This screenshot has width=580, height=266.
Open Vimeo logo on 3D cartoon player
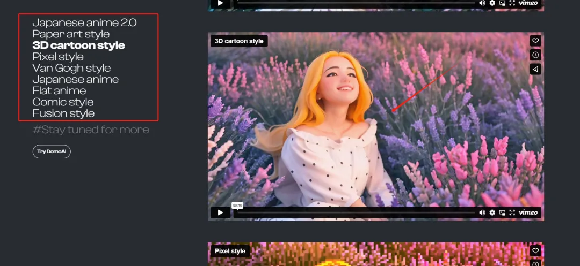coord(528,212)
